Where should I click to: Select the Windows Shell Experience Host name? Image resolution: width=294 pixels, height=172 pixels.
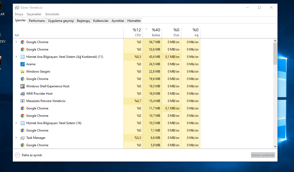coord(48,86)
